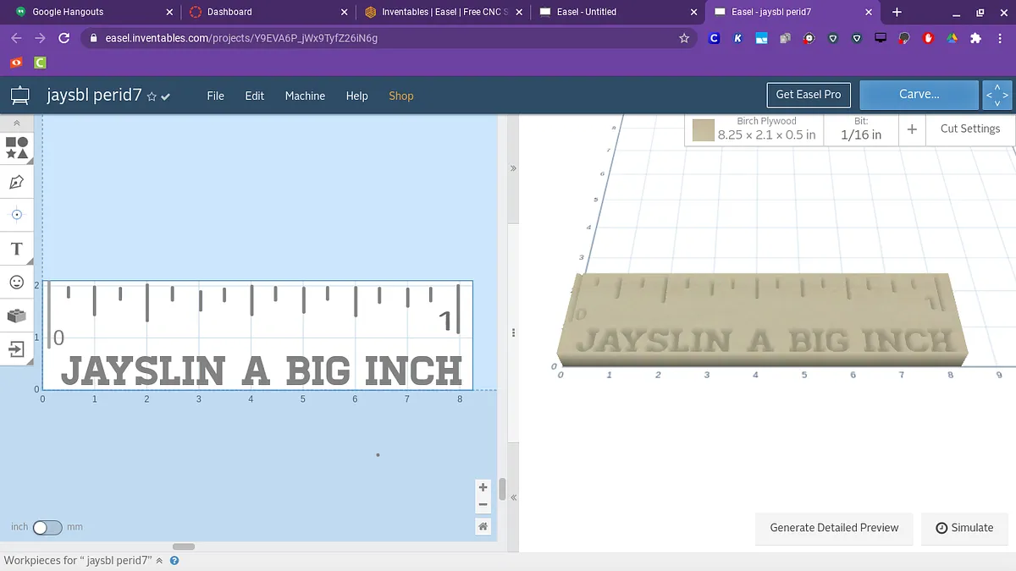Viewport: 1016px width, 571px height.
Task: Select the Pen drawing tool
Action: coord(16,182)
